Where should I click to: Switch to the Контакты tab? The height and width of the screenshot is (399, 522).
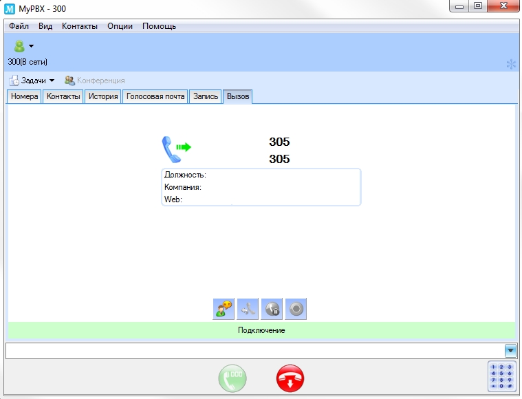tap(63, 96)
